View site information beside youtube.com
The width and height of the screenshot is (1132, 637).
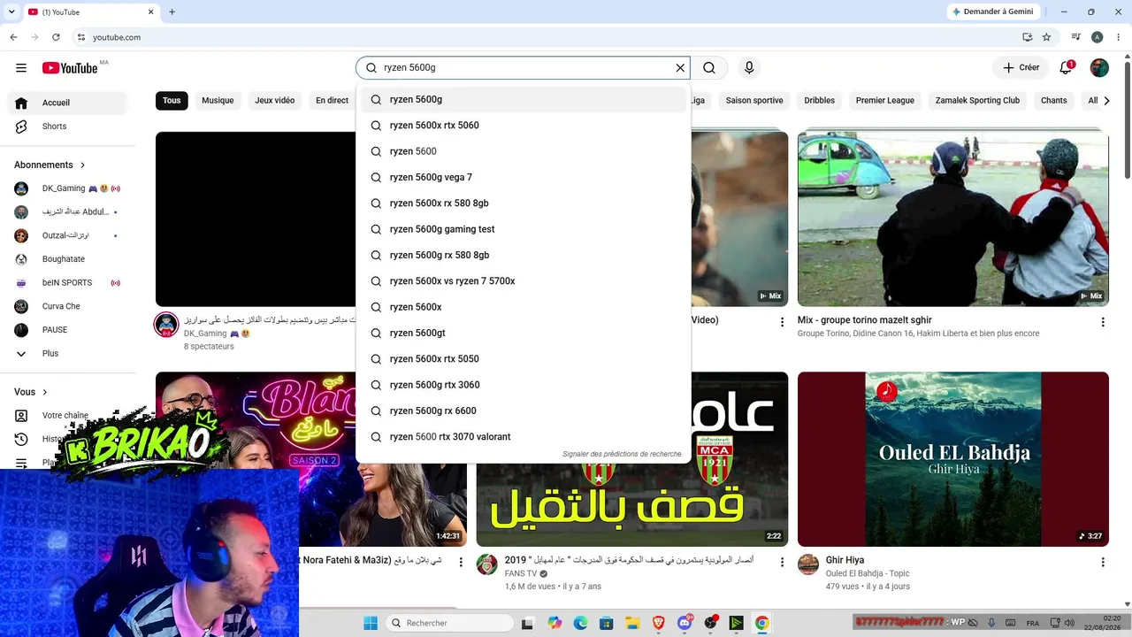click(80, 37)
